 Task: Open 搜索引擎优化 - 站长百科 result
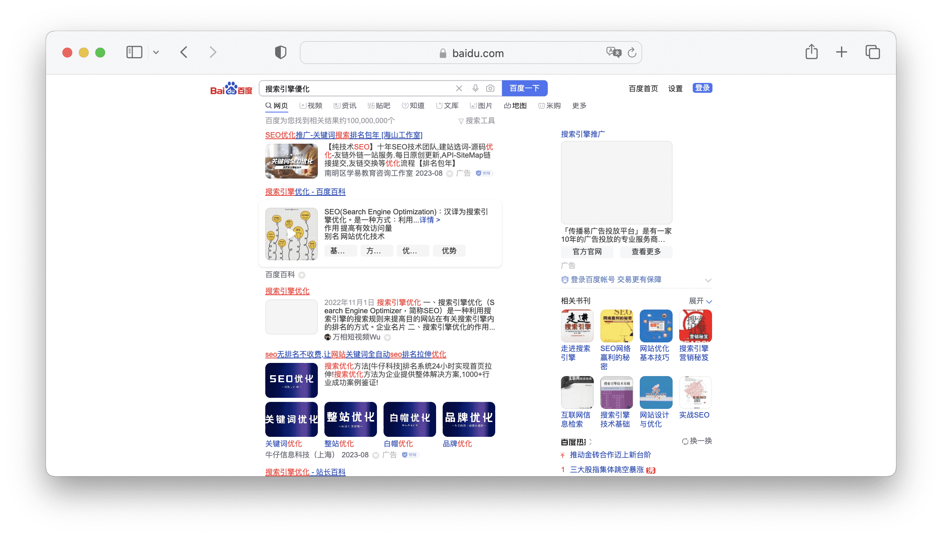305,472
